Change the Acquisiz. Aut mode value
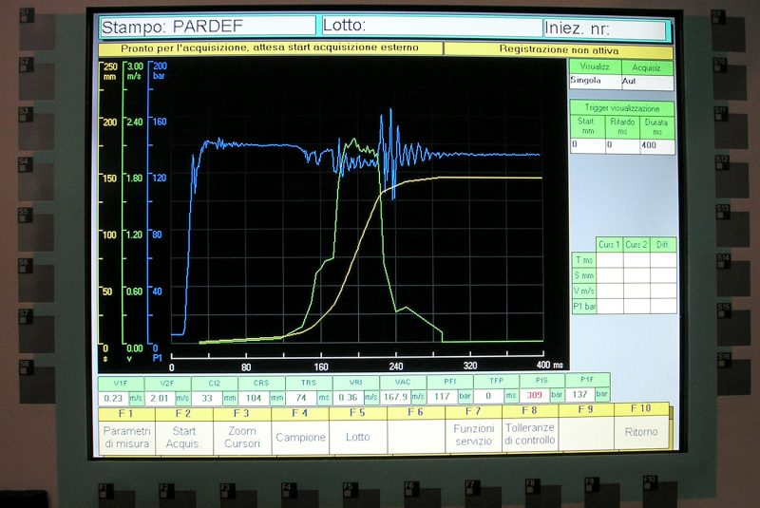The width and height of the screenshot is (760, 508). coord(647,82)
